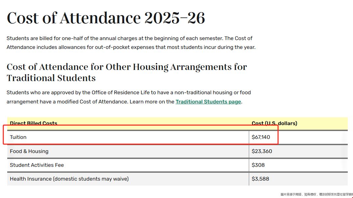Click the $23,360 cost cell
Viewport: 353px width, 198px height.
click(x=262, y=151)
